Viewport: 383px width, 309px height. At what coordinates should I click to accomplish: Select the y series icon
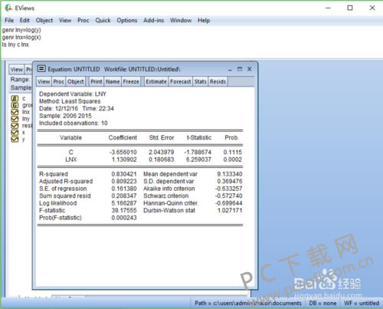coord(15,140)
